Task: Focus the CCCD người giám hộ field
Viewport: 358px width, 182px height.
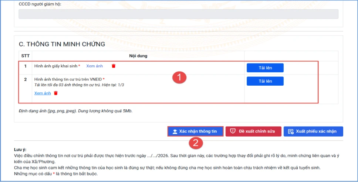Action: pyautogui.click(x=178, y=14)
